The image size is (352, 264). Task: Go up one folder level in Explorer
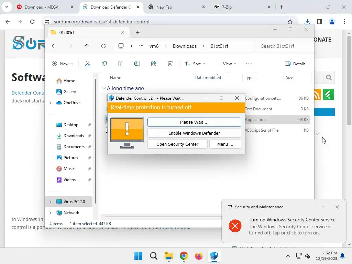pyautogui.click(x=87, y=46)
